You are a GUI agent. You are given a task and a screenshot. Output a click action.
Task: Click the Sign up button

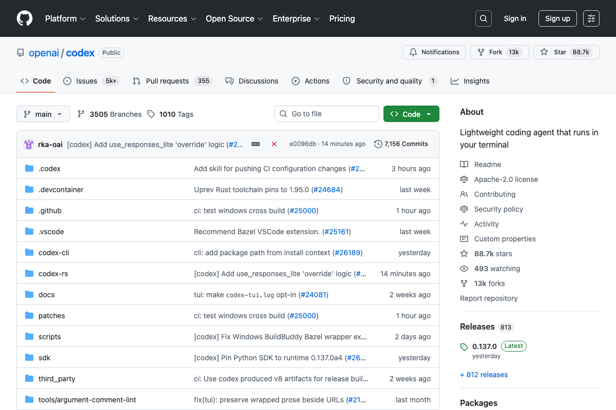click(557, 18)
